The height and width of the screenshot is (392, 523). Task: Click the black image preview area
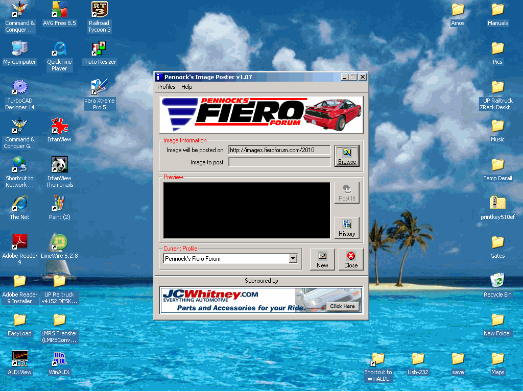coord(247,210)
